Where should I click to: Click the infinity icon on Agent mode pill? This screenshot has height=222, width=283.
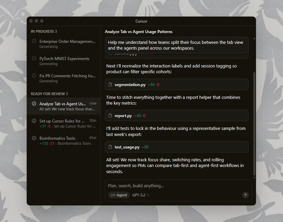(113, 195)
